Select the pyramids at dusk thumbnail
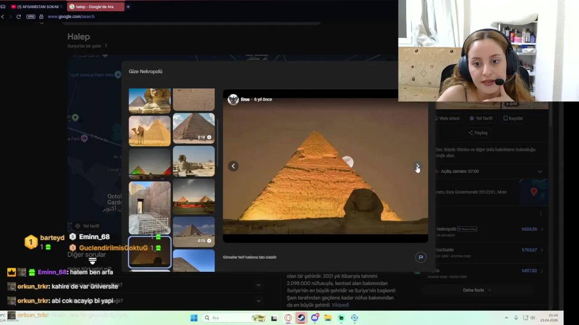Image resolution: width=579 pixels, height=325 pixels. click(194, 197)
